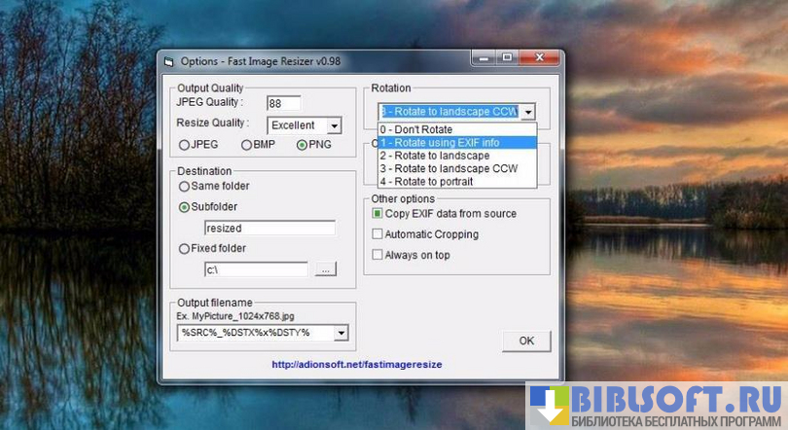Select the BMP output format
This screenshot has height=430, width=788.
pos(247,145)
